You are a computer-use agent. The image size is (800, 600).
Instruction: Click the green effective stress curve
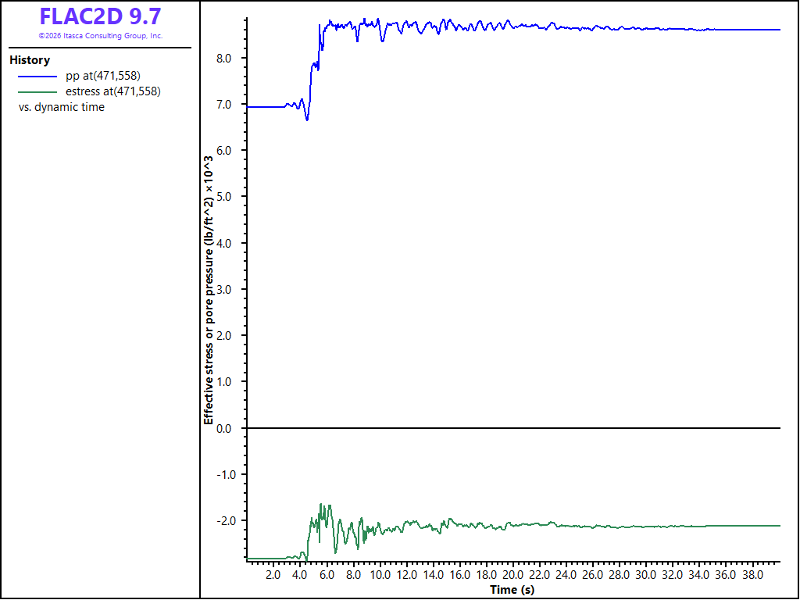tap(612, 526)
